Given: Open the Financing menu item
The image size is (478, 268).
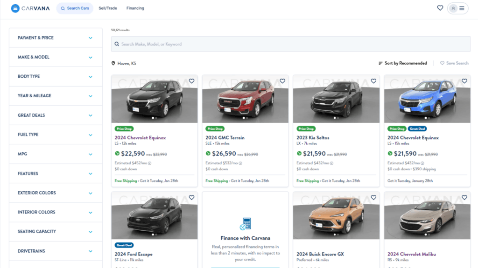Looking at the screenshot, I should tap(135, 8).
